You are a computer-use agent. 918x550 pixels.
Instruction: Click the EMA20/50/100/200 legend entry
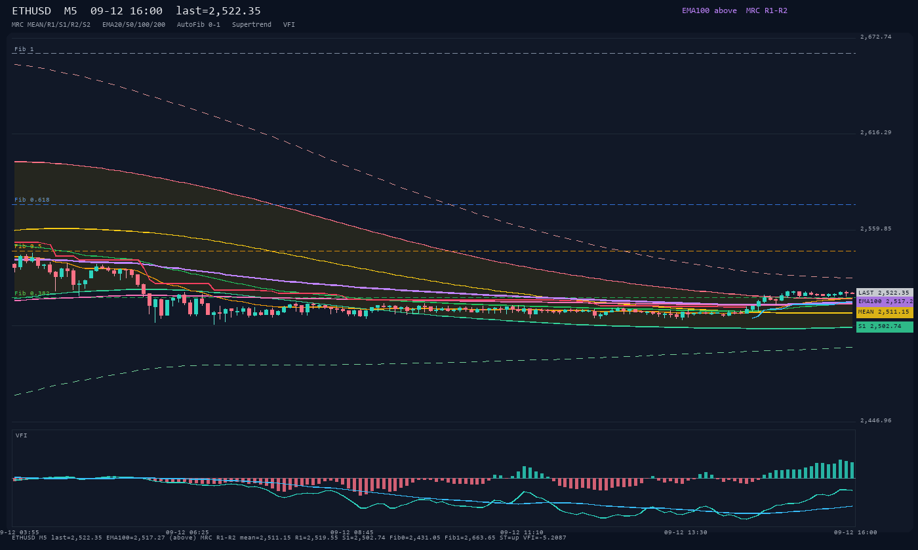(134, 24)
